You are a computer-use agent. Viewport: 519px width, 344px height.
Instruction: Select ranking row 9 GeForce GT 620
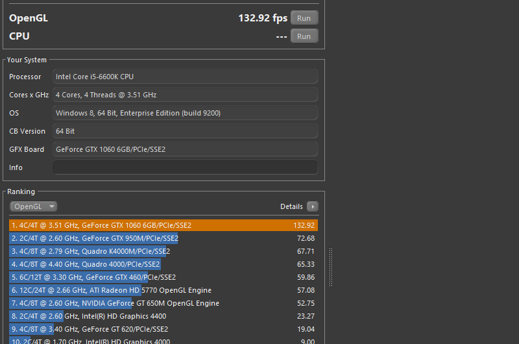pos(163,329)
